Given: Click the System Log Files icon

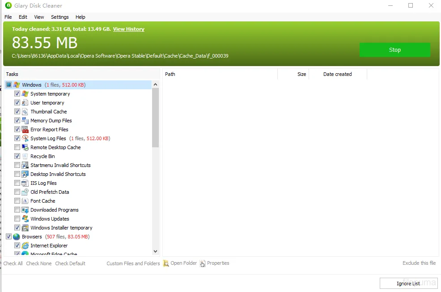Looking at the screenshot, I should (x=25, y=138).
